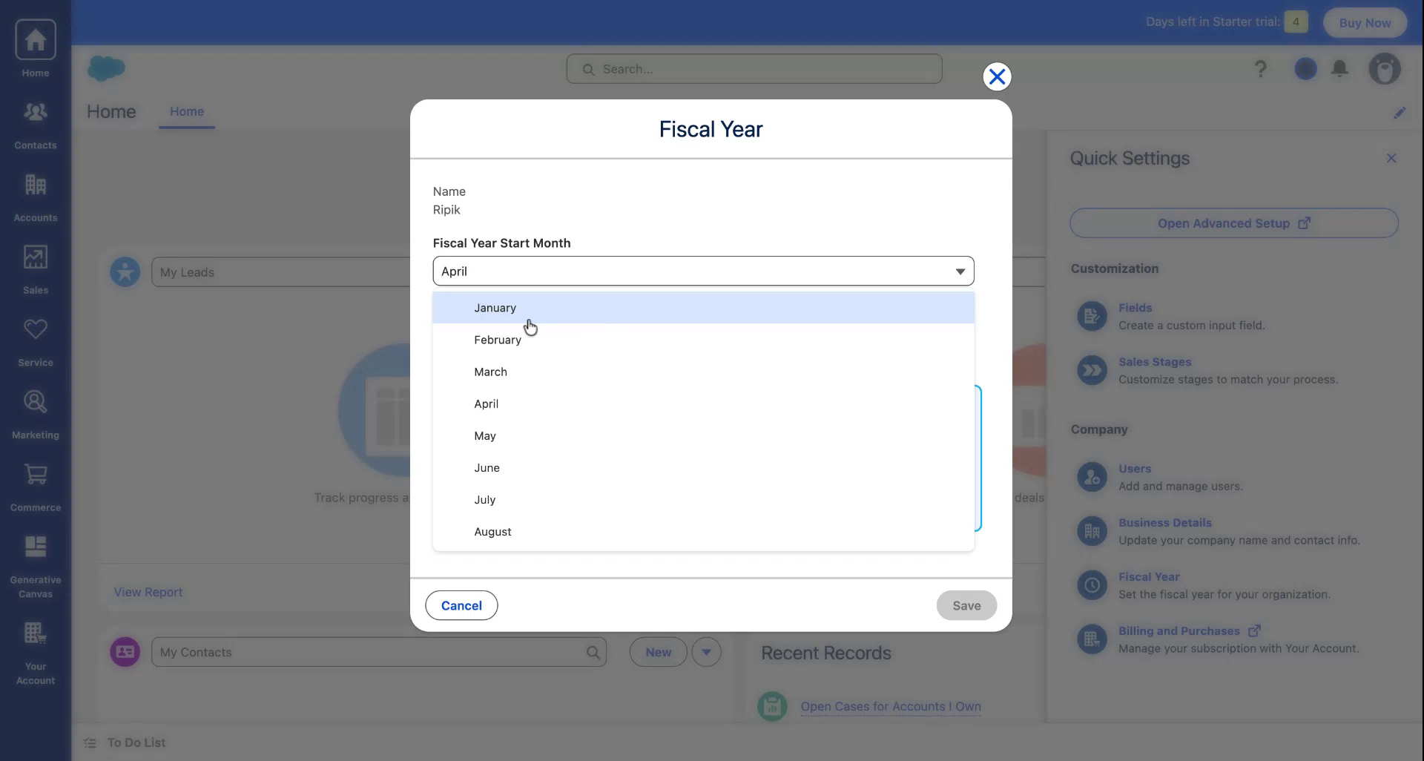Expand the To Do List at the bottom
This screenshot has height=761, width=1424.
(x=135, y=742)
